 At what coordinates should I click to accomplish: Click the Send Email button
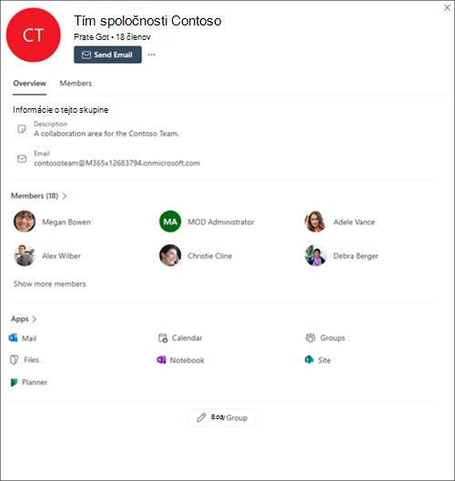point(107,55)
